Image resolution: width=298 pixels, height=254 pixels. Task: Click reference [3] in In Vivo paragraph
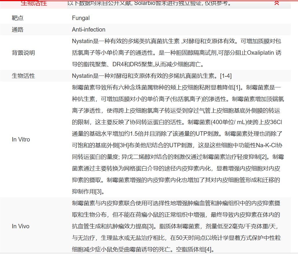pos(150,226)
